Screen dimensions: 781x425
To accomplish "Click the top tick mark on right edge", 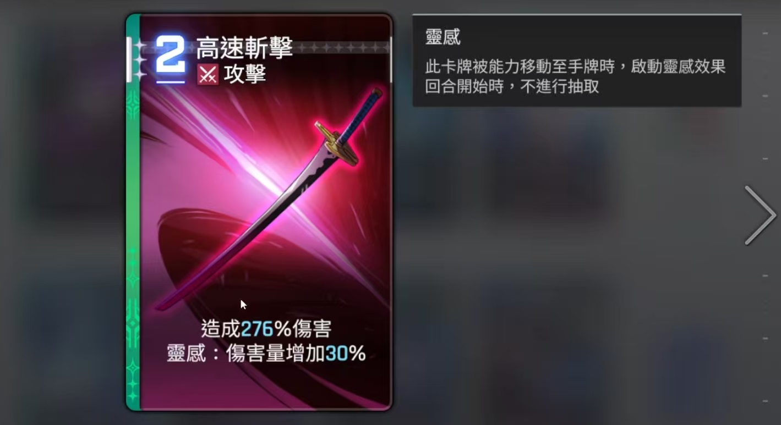I will [765, 34].
